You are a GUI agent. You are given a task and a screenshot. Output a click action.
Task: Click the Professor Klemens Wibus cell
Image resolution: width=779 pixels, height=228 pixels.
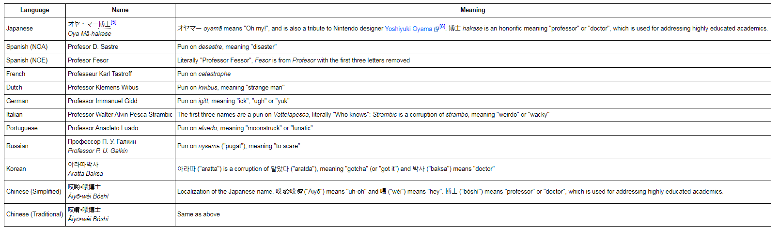point(120,88)
